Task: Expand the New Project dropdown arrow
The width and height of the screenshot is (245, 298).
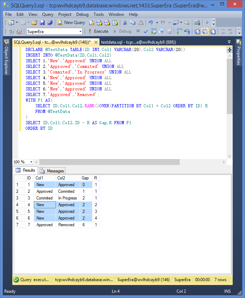Action: pos(17,23)
